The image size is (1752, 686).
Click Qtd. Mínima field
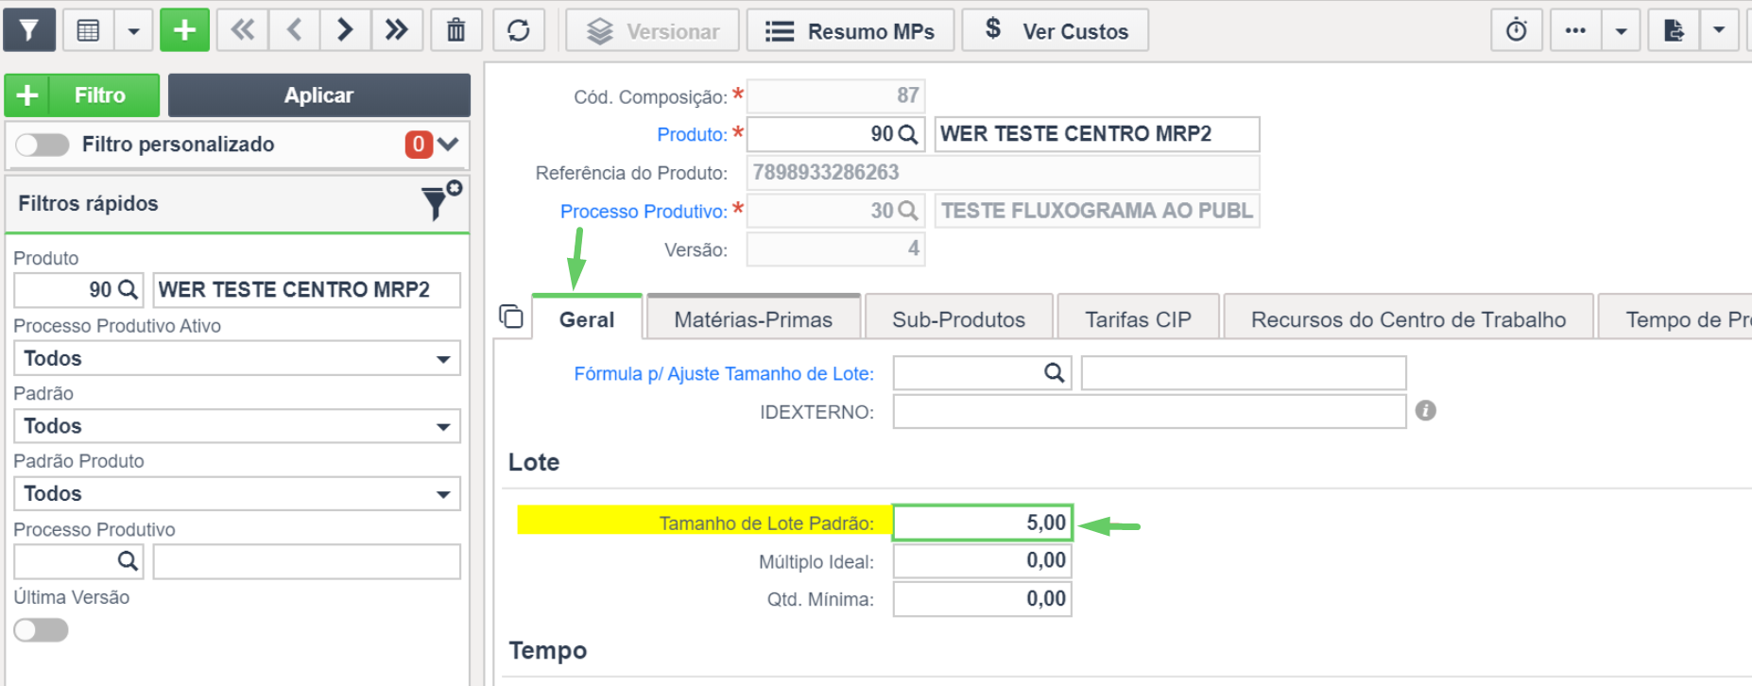pos(983,599)
